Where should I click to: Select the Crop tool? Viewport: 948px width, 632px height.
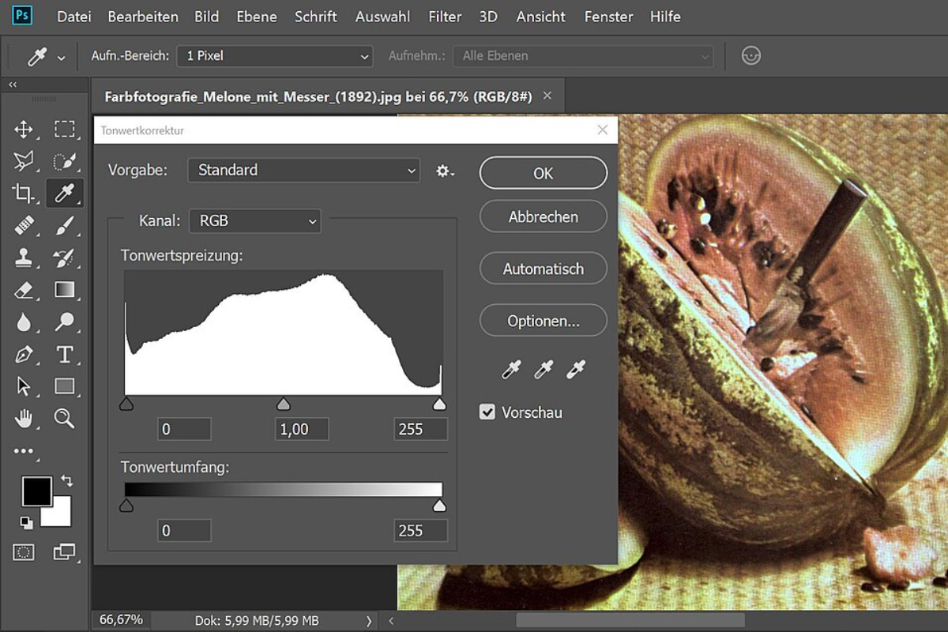[x=23, y=193]
